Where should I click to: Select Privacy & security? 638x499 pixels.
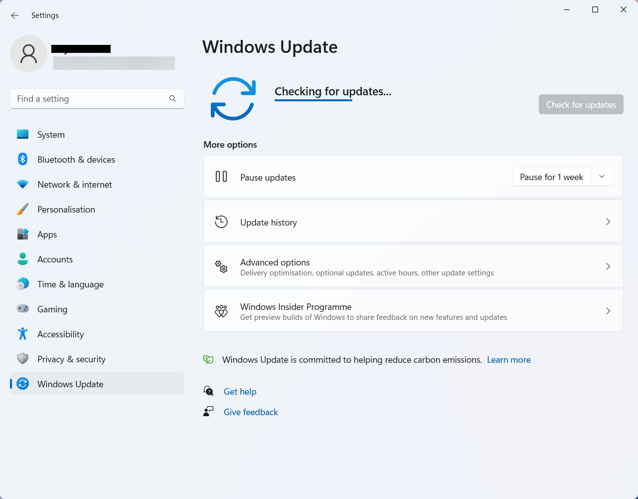click(97, 359)
